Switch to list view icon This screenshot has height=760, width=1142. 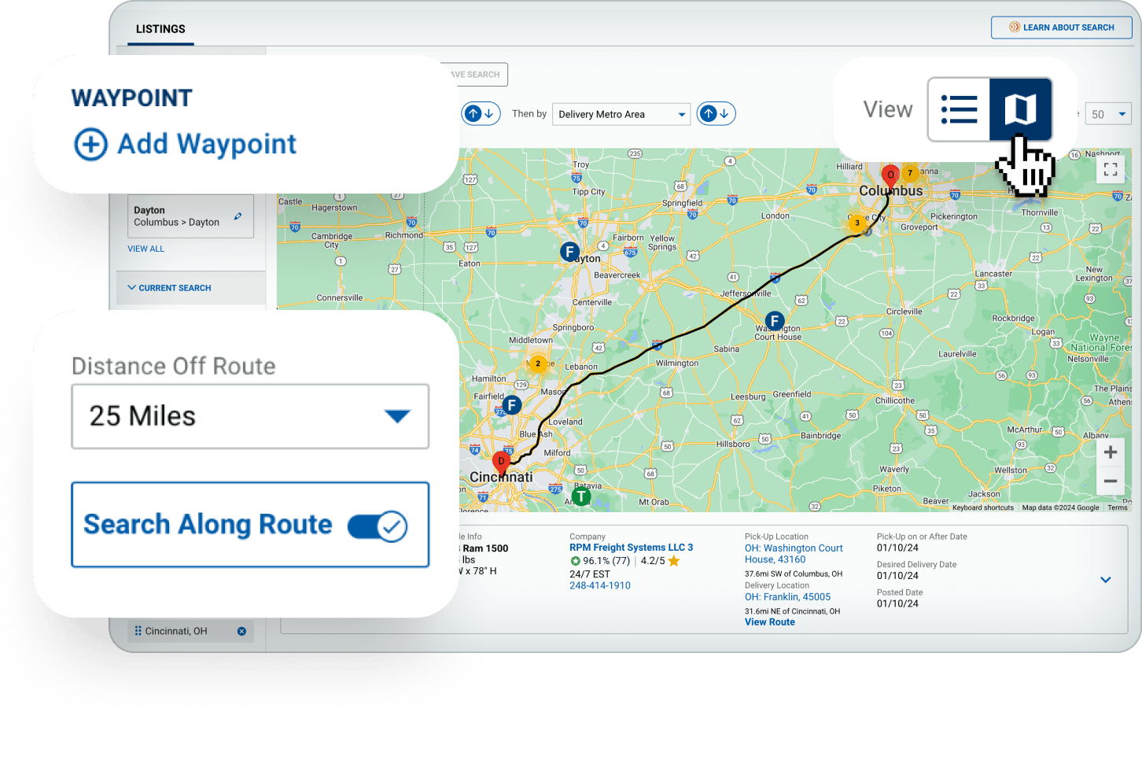click(x=959, y=109)
